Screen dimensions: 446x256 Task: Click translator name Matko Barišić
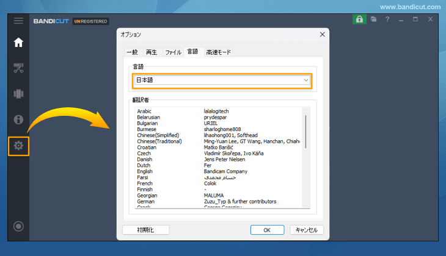219,148
